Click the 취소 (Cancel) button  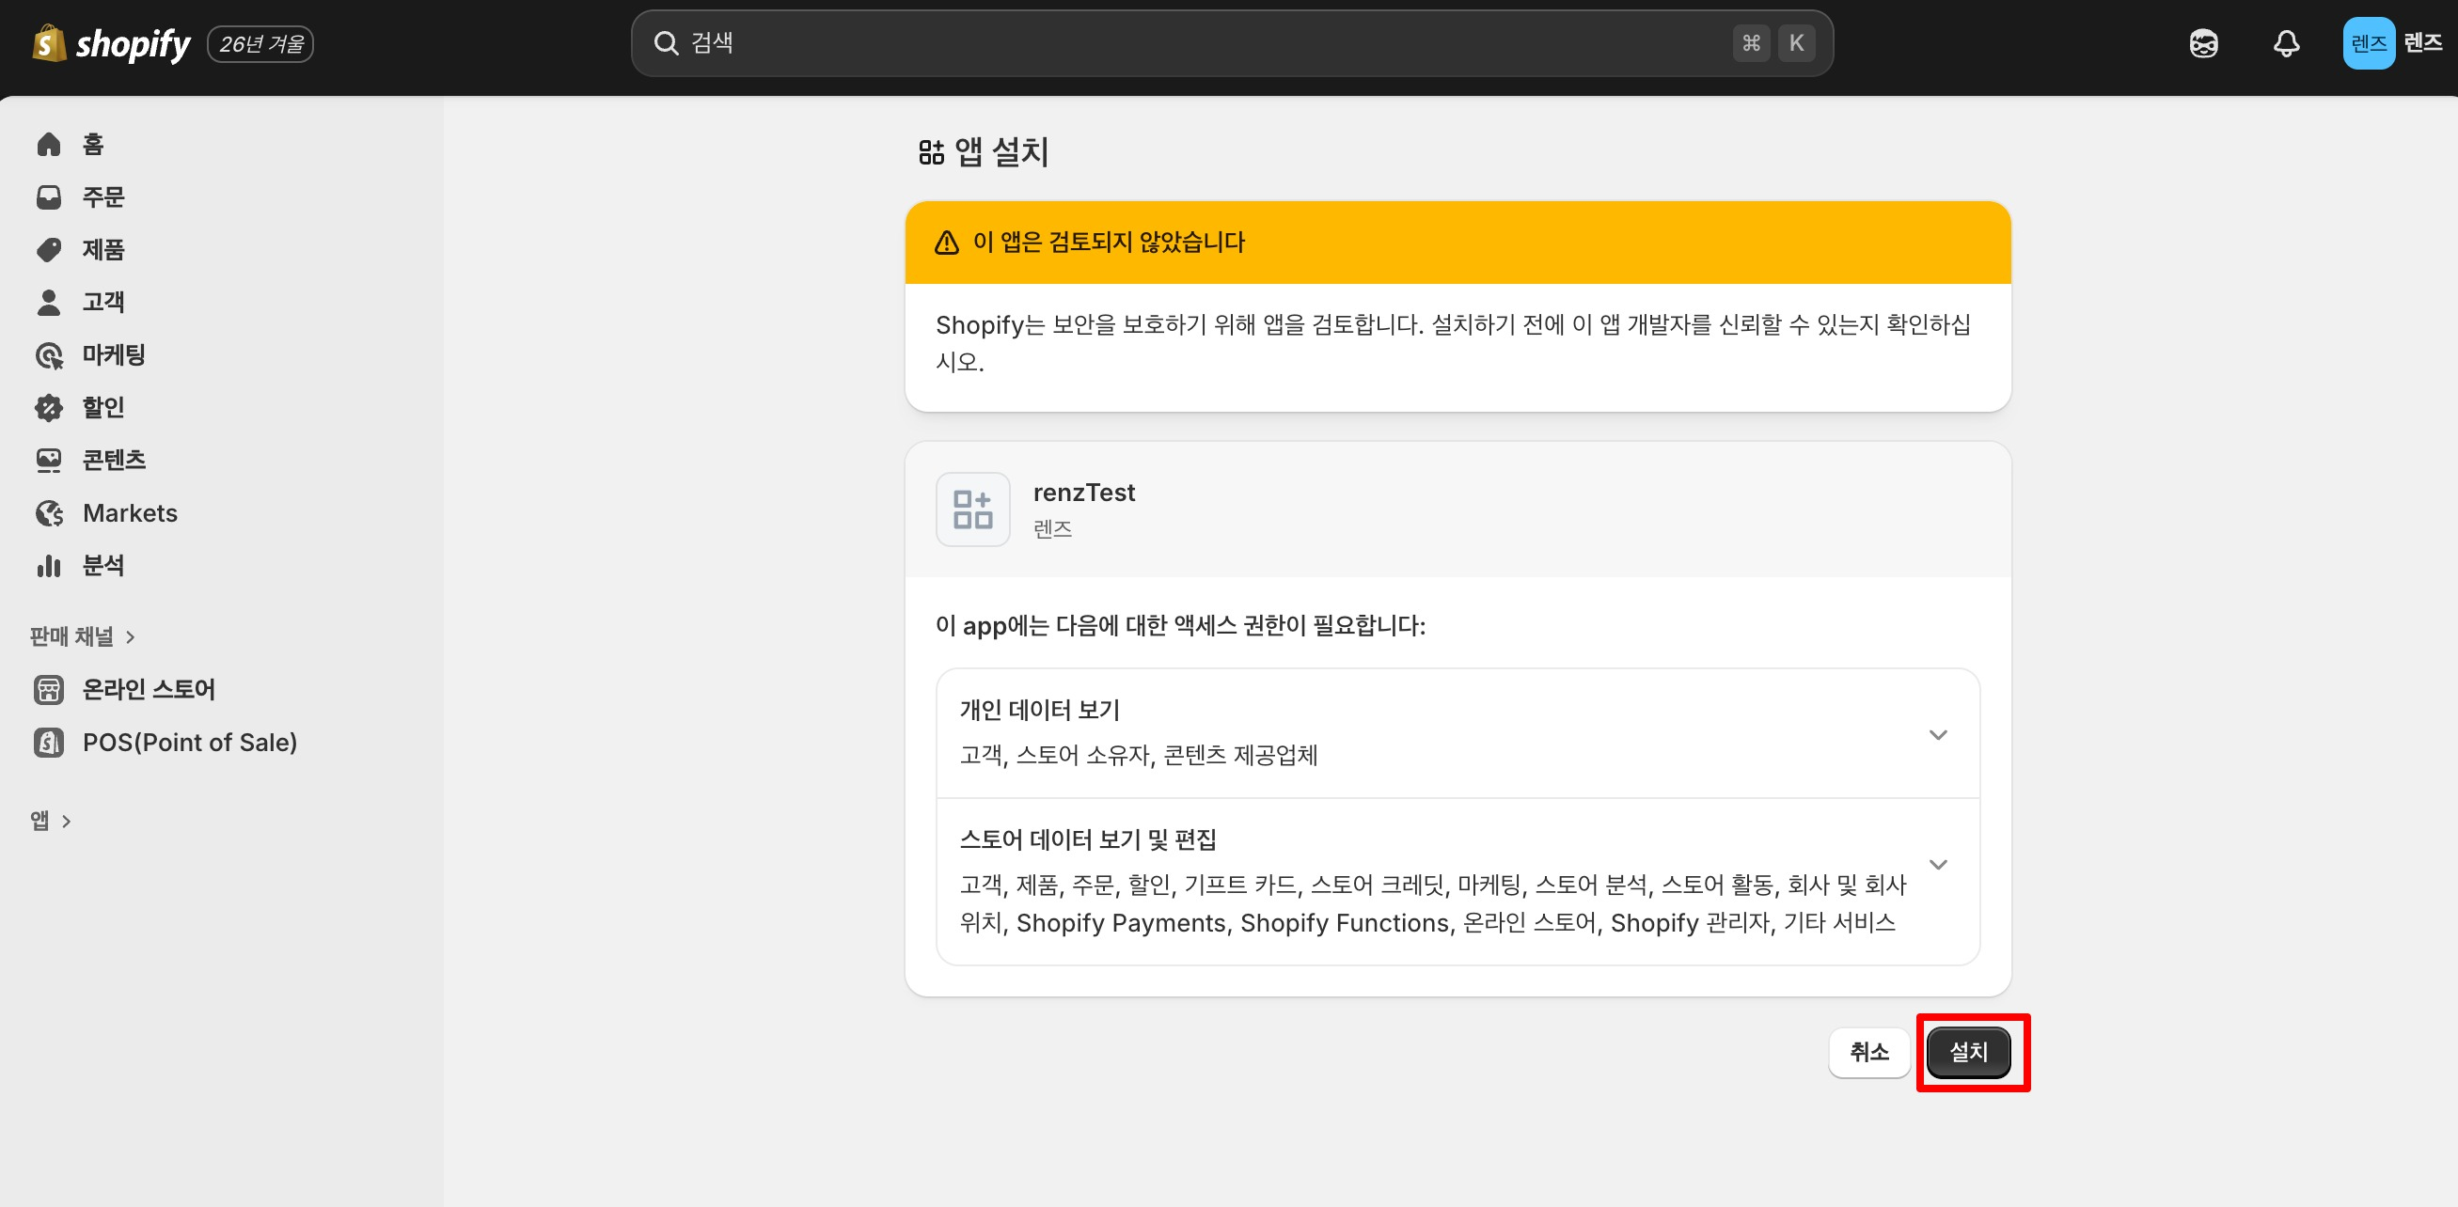tap(1868, 1052)
